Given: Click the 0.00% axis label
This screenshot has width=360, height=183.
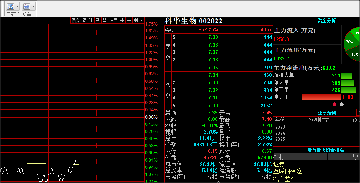Looking at the screenshot, I should [x=151, y=117].
